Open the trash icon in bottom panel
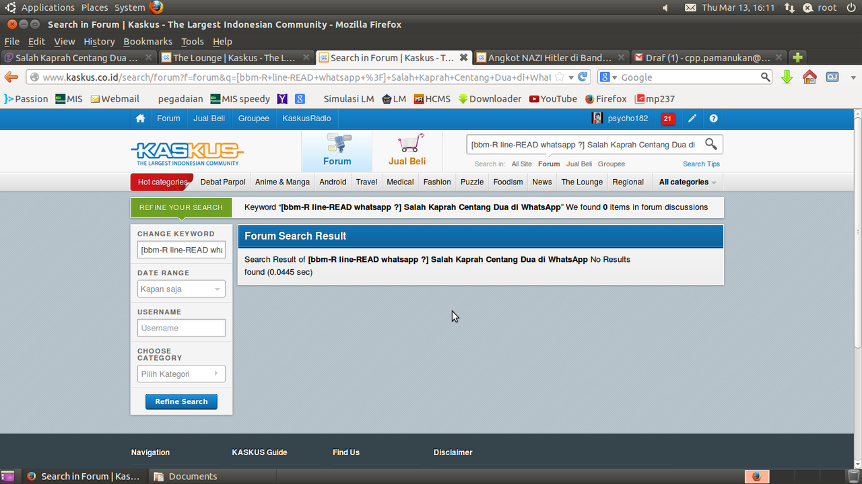 pos(853,476)
